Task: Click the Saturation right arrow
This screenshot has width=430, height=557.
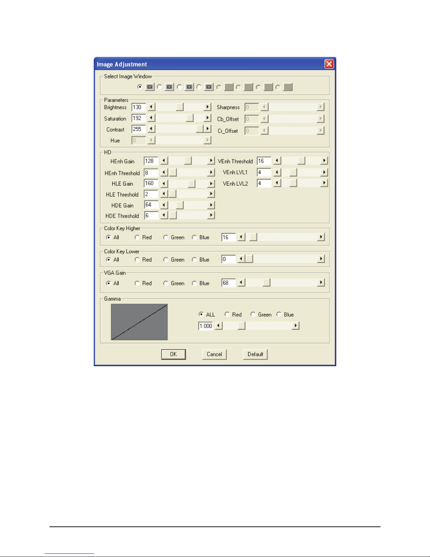Action: click(x=207, y=118)
